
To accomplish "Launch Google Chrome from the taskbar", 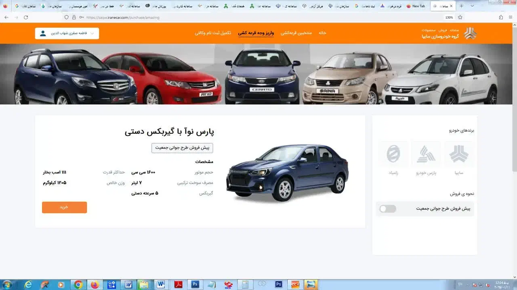I will tap(78, 285).
